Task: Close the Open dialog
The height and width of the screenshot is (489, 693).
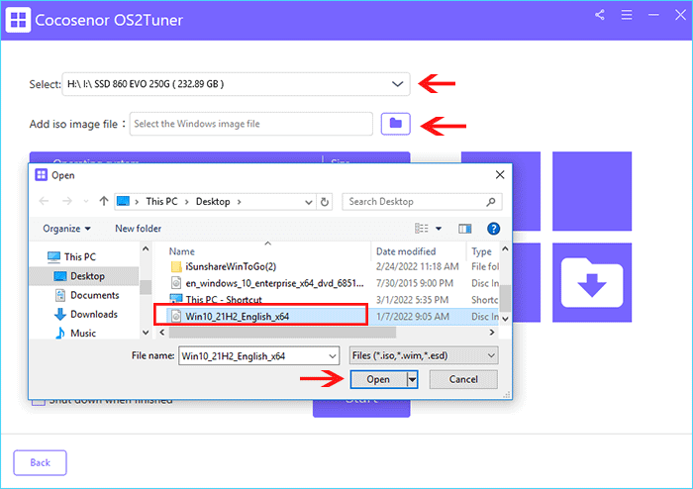Action: click(x=500, y=175)
